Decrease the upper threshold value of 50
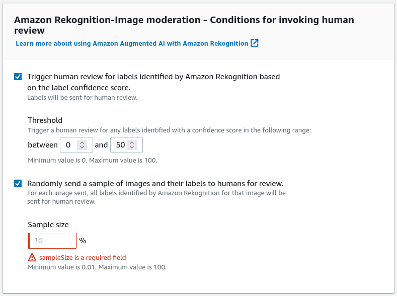Viewport: 397px width, 296px height. click(x=132, y=147)
